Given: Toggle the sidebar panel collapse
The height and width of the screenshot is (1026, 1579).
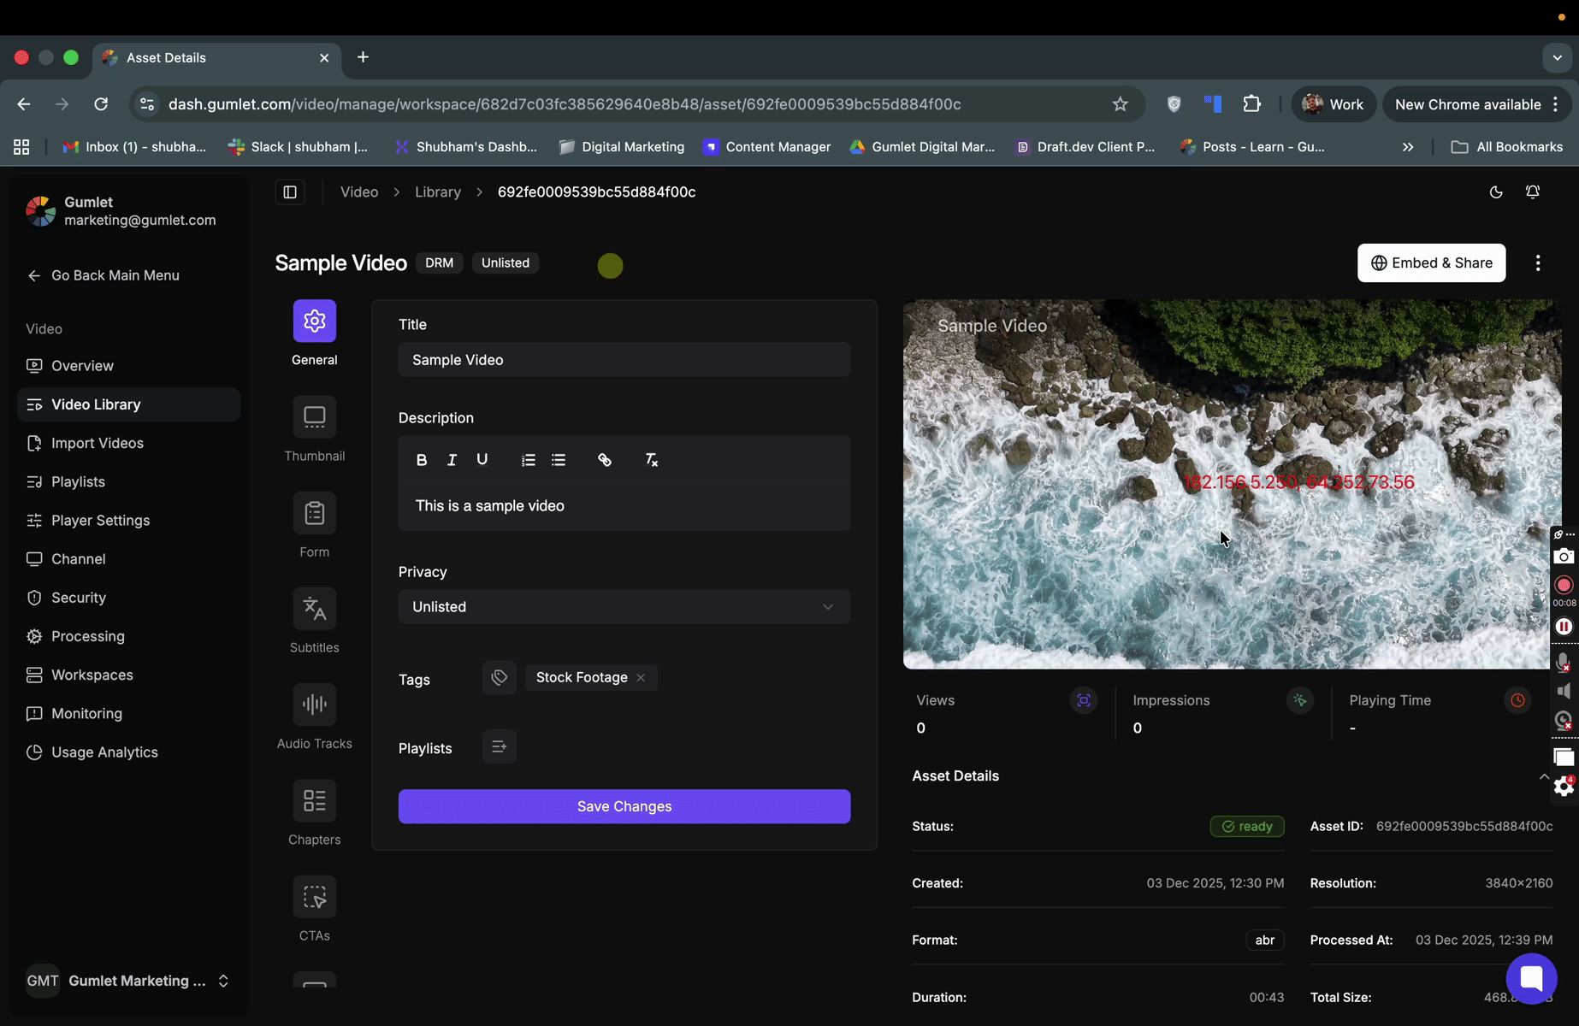Looking at the screenshot, I should pyautogui.click(x=290, y=192).
